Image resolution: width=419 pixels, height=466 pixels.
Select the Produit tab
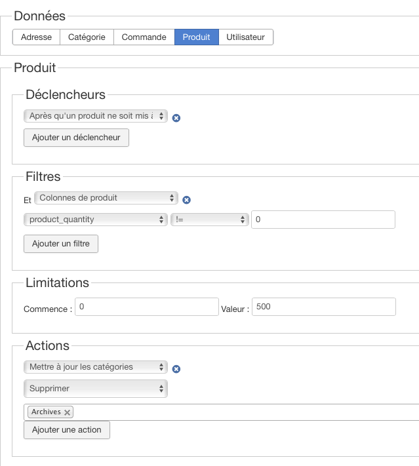196,37
